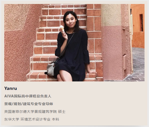This screenshot has height=127, width=149.
Task: Click the word 本科 in the last line
Action: 55,119
